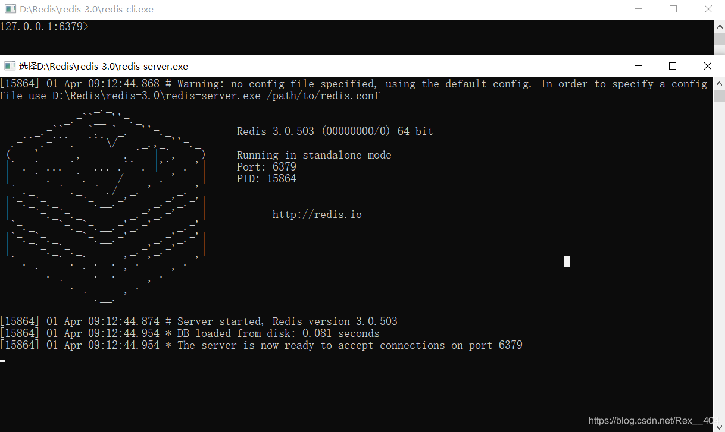
Task: Click the scrollbar down arrow
Action: pos(720,426)
